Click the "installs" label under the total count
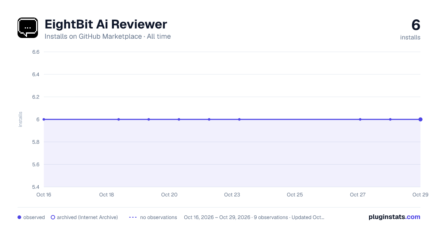 coord(410,37)
